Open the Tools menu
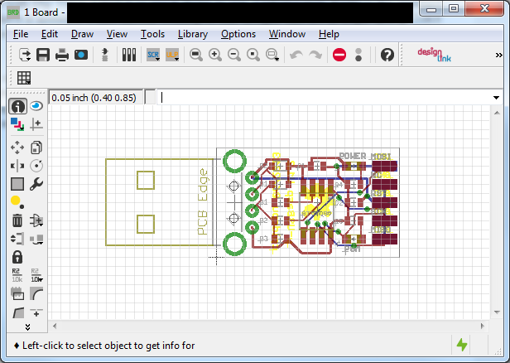This screenshot has width=510, height=363. click(152, 34)
